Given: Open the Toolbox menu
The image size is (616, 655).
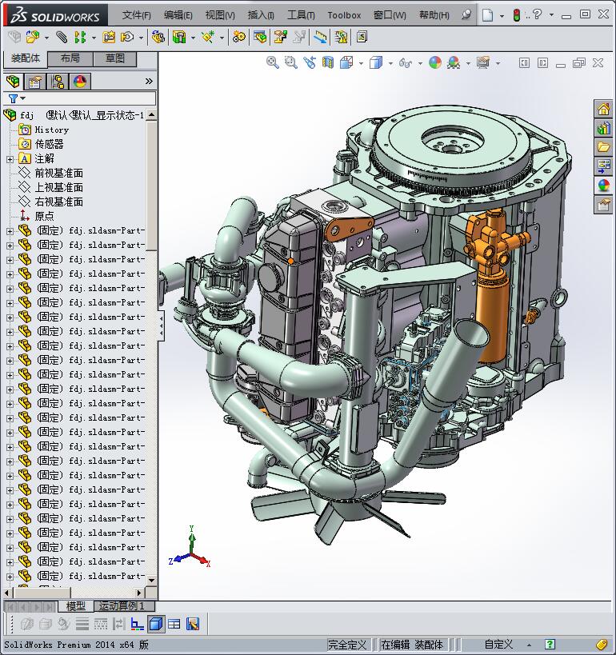Looking at the screenshot, I should [344, 15].
